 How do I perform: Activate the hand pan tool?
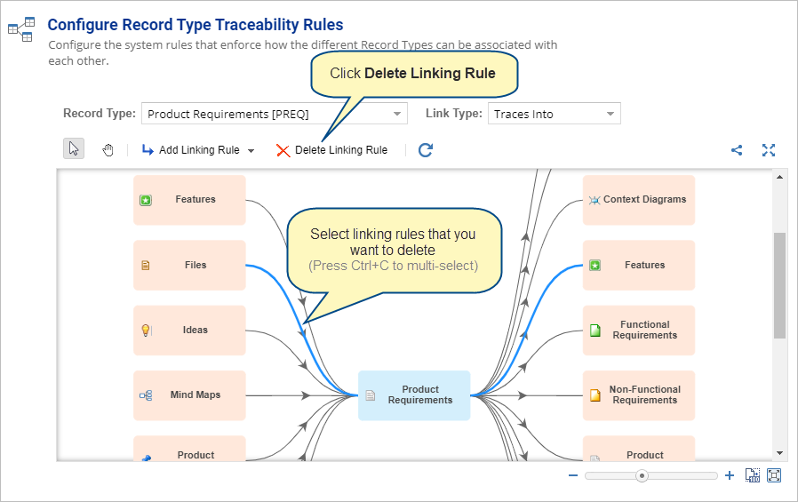108,150
